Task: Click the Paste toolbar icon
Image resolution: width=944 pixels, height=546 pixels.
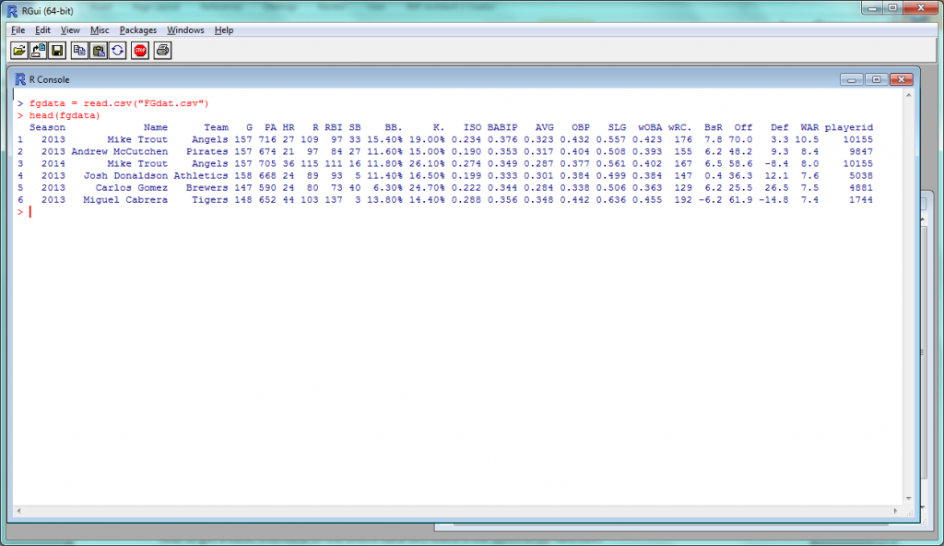Action: (x=99, y=50)
